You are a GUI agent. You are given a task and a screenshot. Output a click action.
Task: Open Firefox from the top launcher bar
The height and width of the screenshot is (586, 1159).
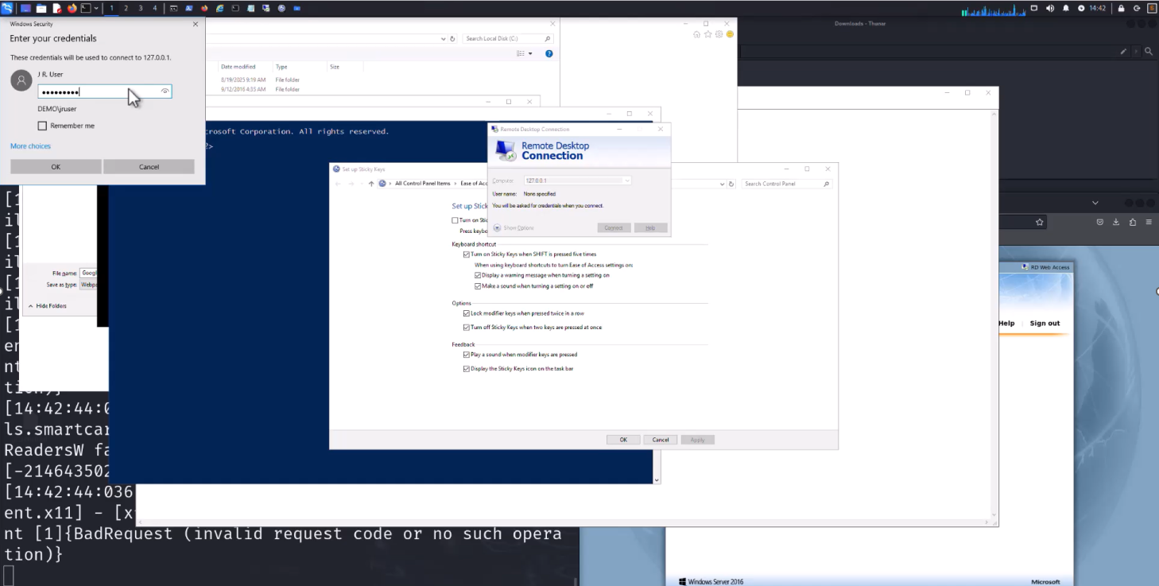click(x=71, y=8)
